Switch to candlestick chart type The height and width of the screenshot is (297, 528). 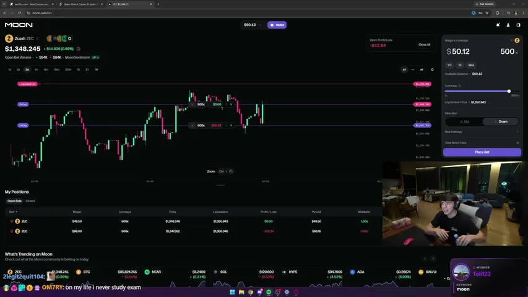[x=404, y=70]
